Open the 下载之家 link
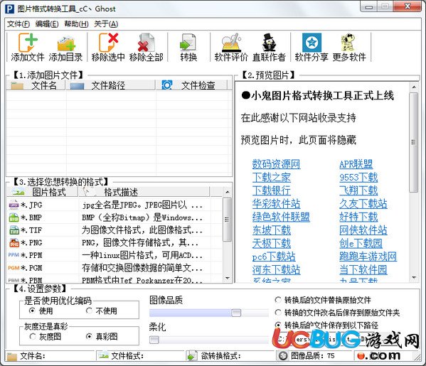The height and width of the screenshot is (366, 426). (272, 177)
